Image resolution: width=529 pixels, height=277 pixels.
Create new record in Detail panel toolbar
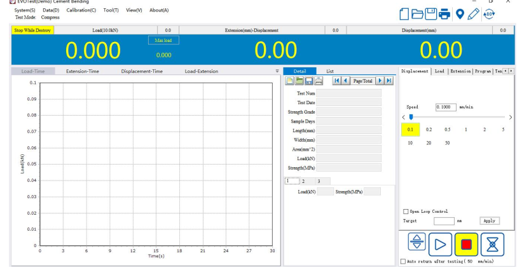[x=289, y=81]
